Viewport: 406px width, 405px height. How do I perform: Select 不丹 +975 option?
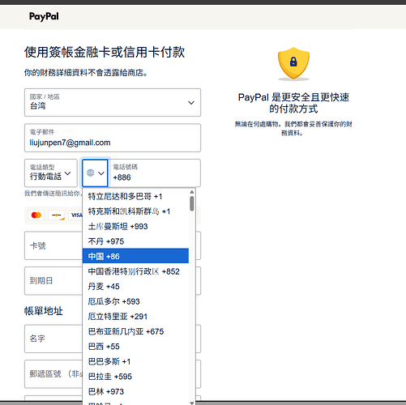[x=135, y=241]
